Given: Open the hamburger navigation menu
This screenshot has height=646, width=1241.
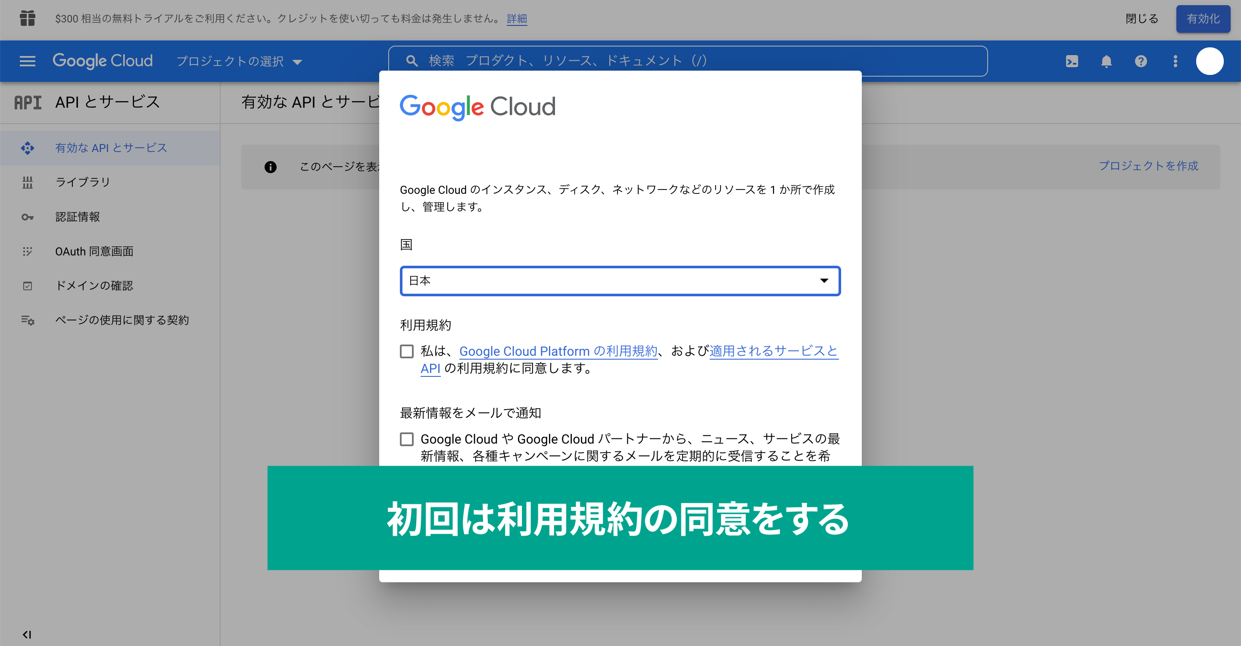Looking at the screenshot, I should pyautogui.click(x=28, y=61).
